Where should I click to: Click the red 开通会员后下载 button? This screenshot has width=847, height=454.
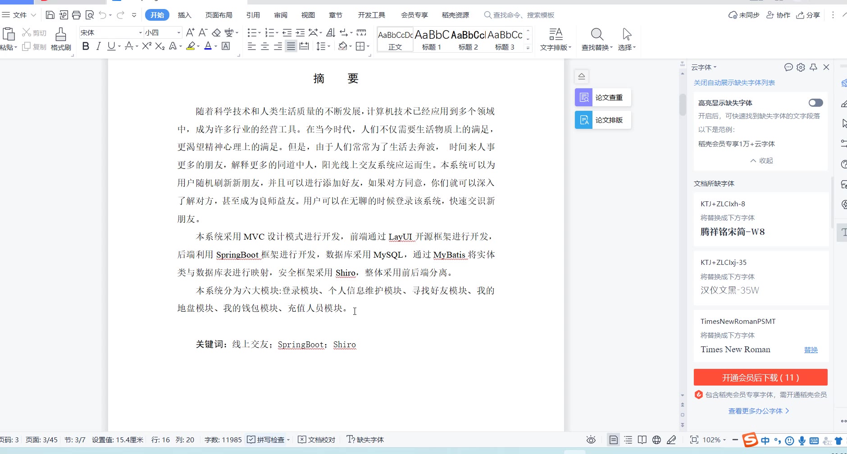tap(760, 377)
